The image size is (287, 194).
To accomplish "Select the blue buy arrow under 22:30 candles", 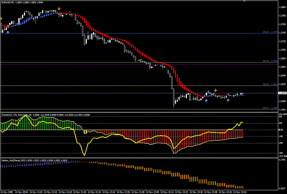I will (x=206, y=101).
